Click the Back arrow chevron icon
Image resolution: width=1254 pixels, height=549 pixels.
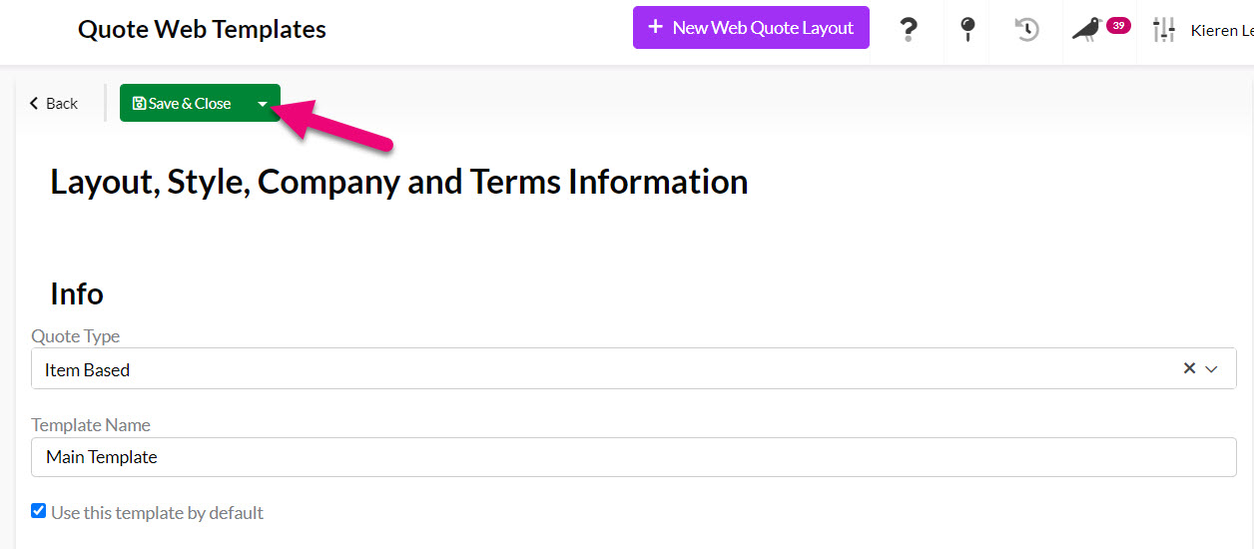coord(34,103)
